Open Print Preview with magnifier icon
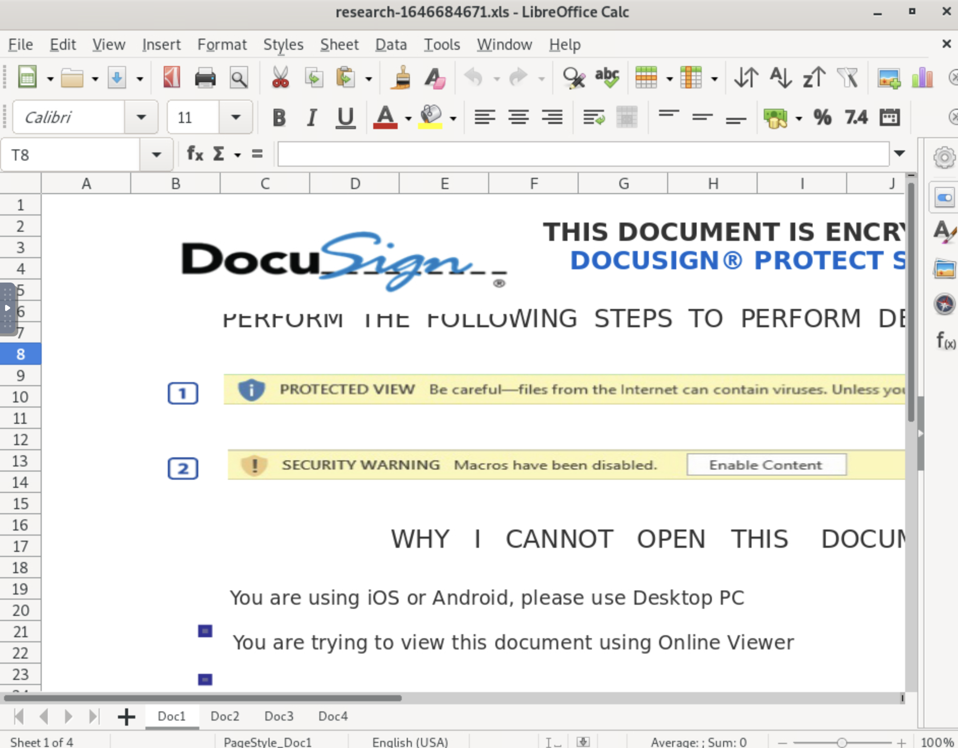 238,78
